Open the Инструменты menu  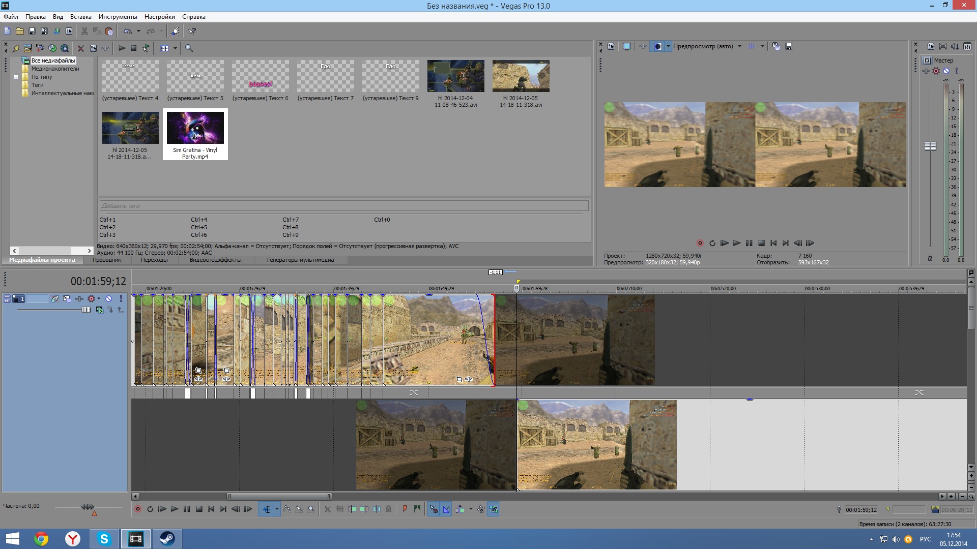click(x=118, y=17)
